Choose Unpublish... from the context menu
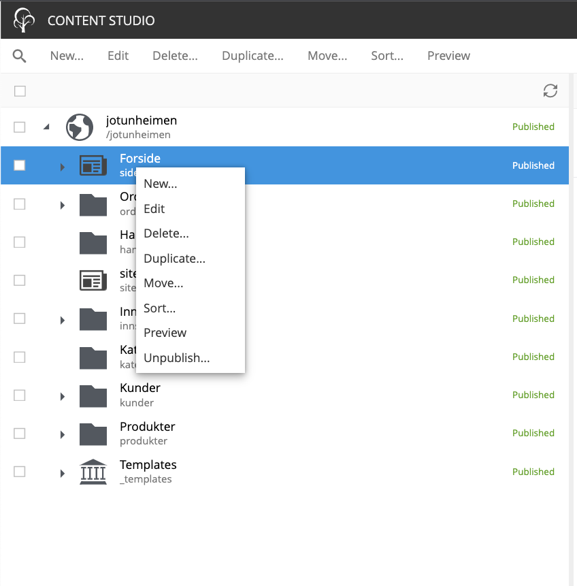577x586 pixels. click(x=176, y=358)
